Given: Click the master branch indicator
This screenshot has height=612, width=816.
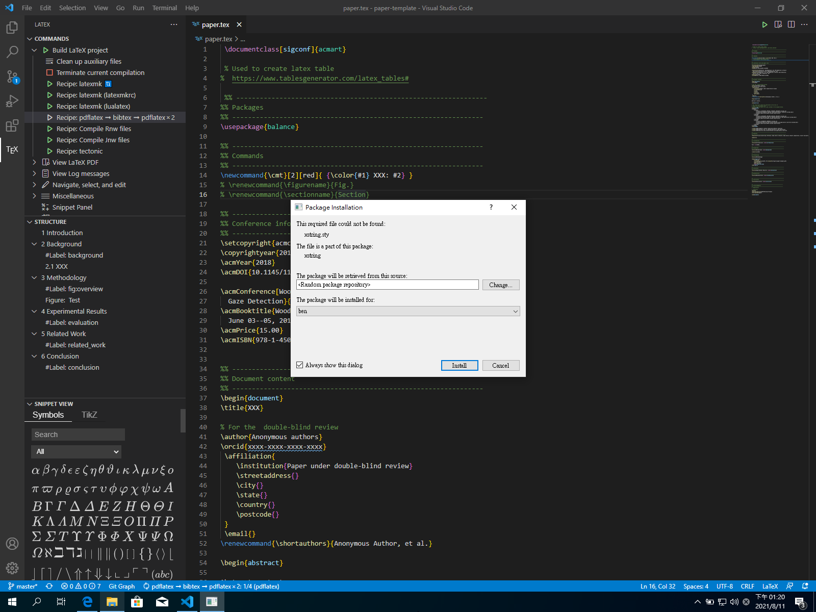Looking at the screenshot, I should coord(23,586).
